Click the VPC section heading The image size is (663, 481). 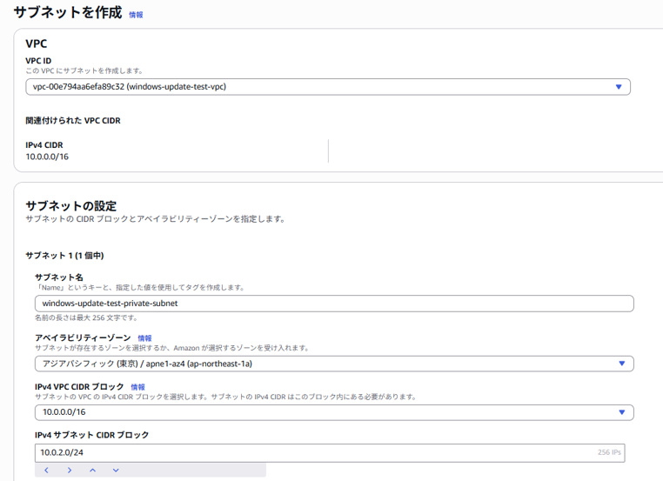point(37,43)
